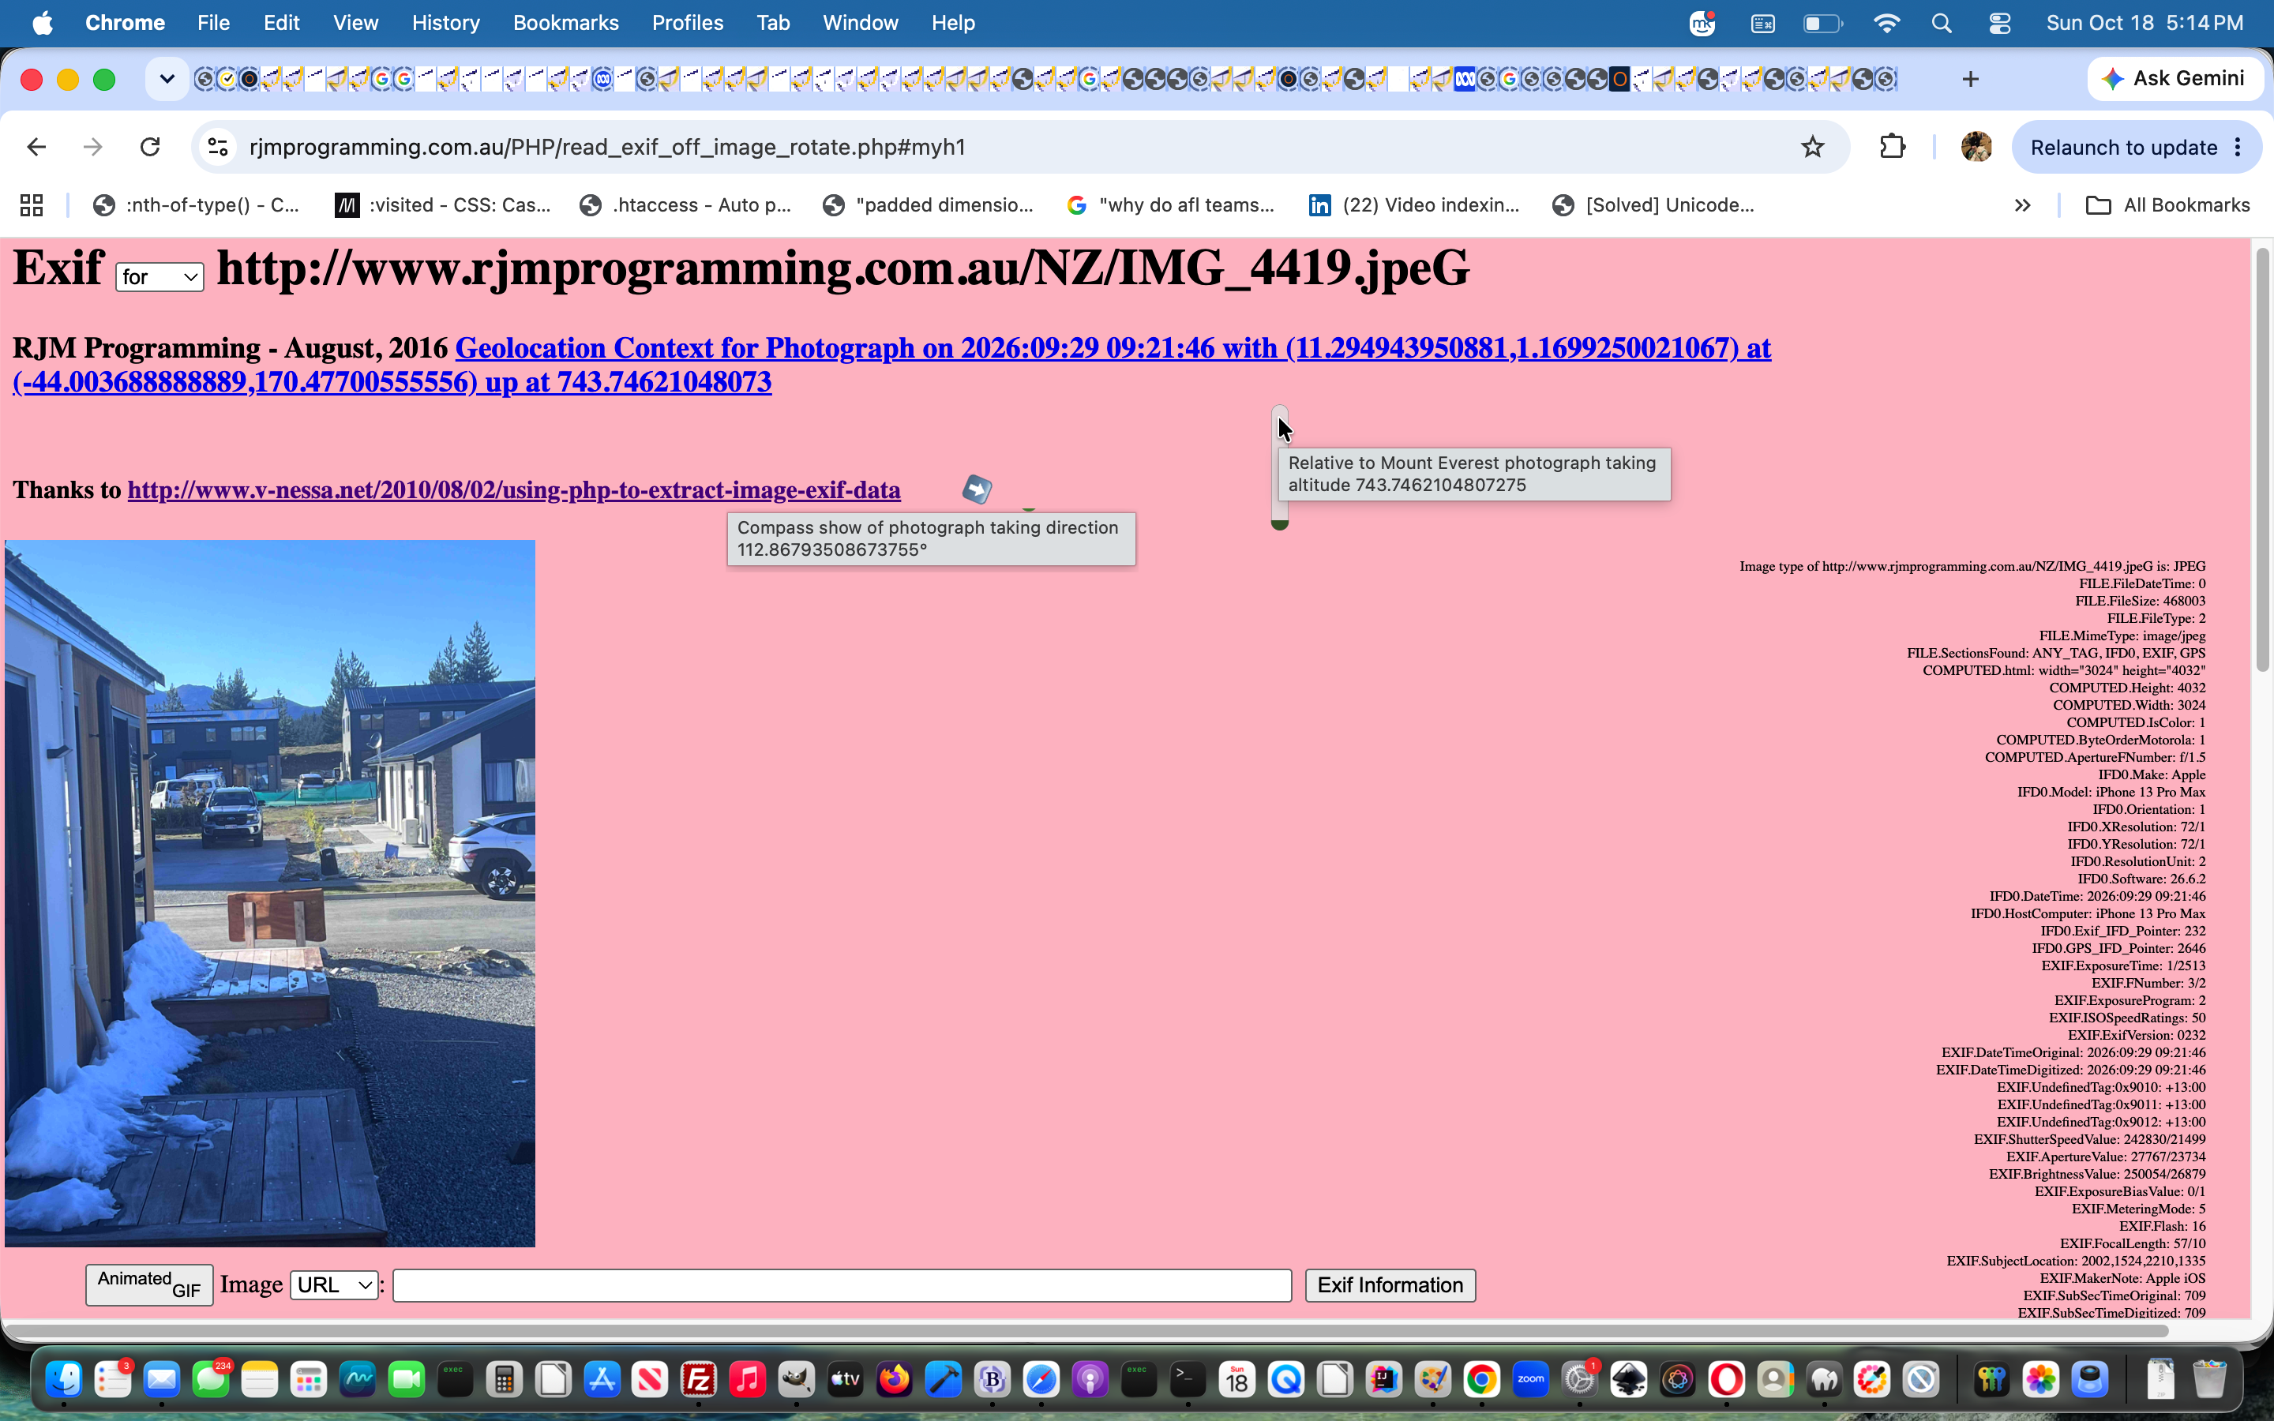Click the Mount Everest altitude meter
2274x1421 pixels.
tap(1280, 467)
